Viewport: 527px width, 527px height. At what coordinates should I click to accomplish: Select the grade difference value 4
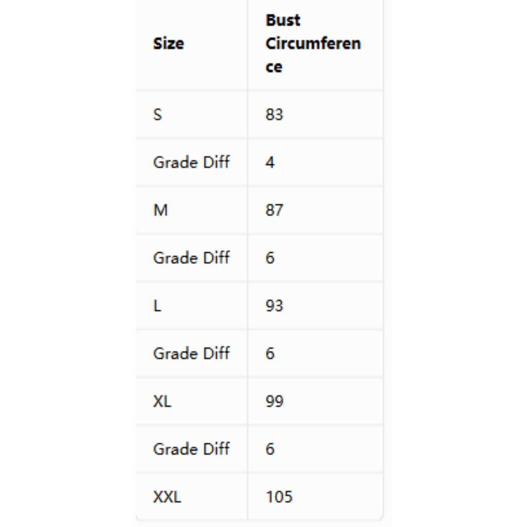pyautogui.click(x=270, y=162)
